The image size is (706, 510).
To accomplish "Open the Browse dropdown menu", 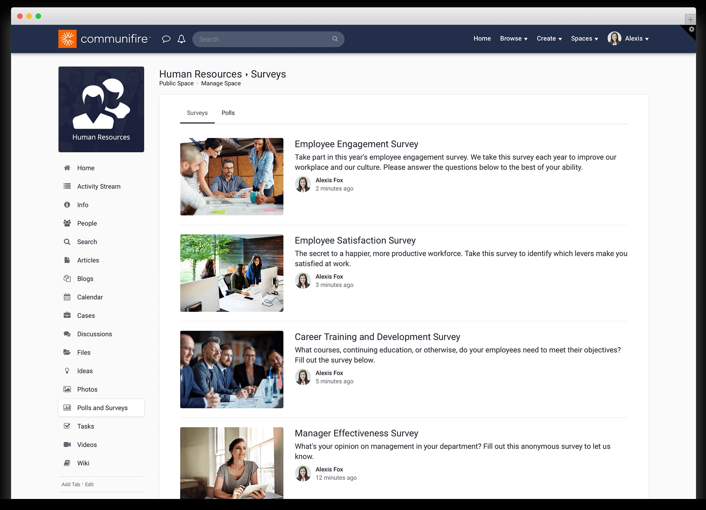I will [x=513, y=39].
